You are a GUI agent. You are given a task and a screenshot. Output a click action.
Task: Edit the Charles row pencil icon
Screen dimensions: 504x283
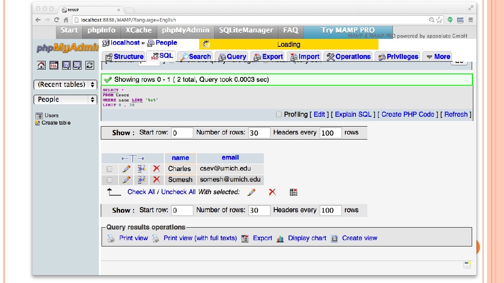pos(126,169)
